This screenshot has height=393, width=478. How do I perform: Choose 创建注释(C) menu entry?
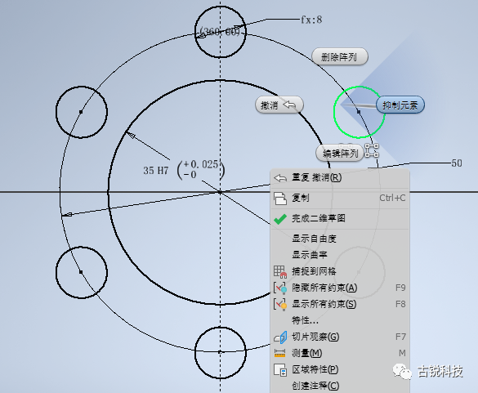(x=340, y=386)
